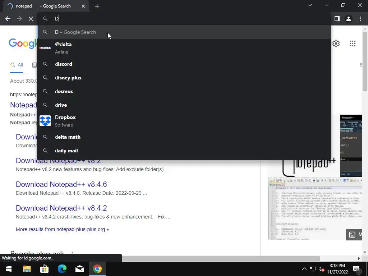Open the Google apps grid

point(352,43)
